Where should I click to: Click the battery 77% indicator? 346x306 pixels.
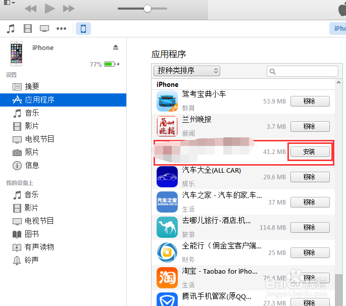tap(105, 65)
